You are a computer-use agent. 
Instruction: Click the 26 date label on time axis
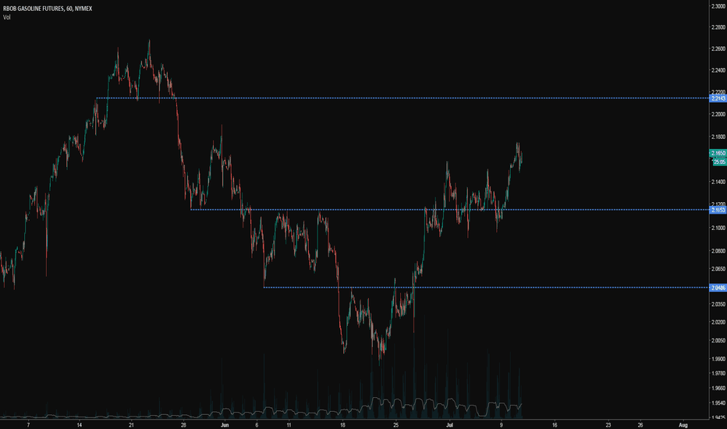pyautogui.click(x=640, y=425)
